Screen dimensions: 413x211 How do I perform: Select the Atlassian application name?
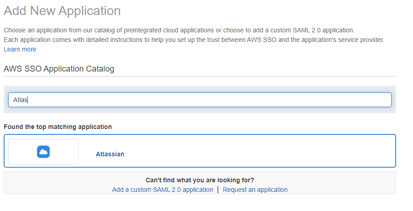tap(110, 154)
